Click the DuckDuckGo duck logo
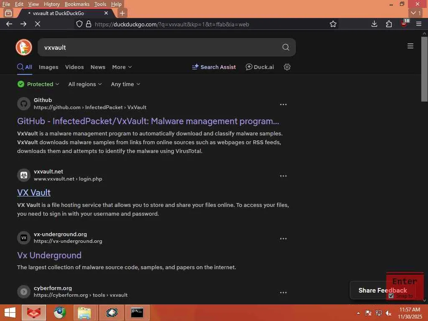 coord(24,47)
